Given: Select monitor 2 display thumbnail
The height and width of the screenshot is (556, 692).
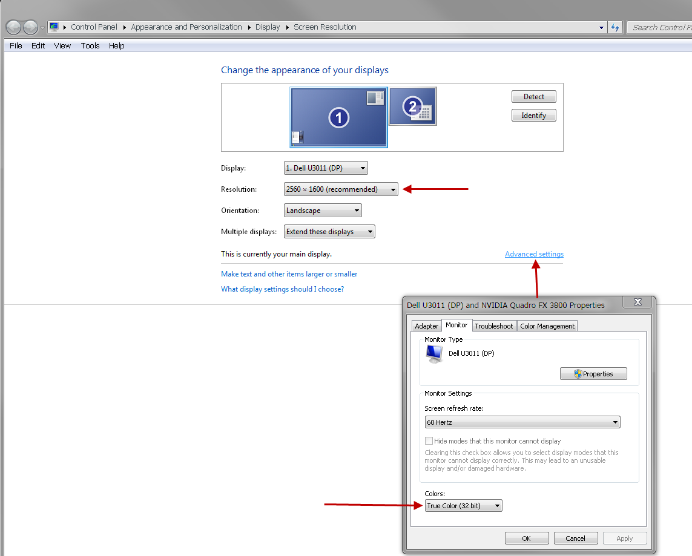Looking at the screenshot, I should pos(412,106).
